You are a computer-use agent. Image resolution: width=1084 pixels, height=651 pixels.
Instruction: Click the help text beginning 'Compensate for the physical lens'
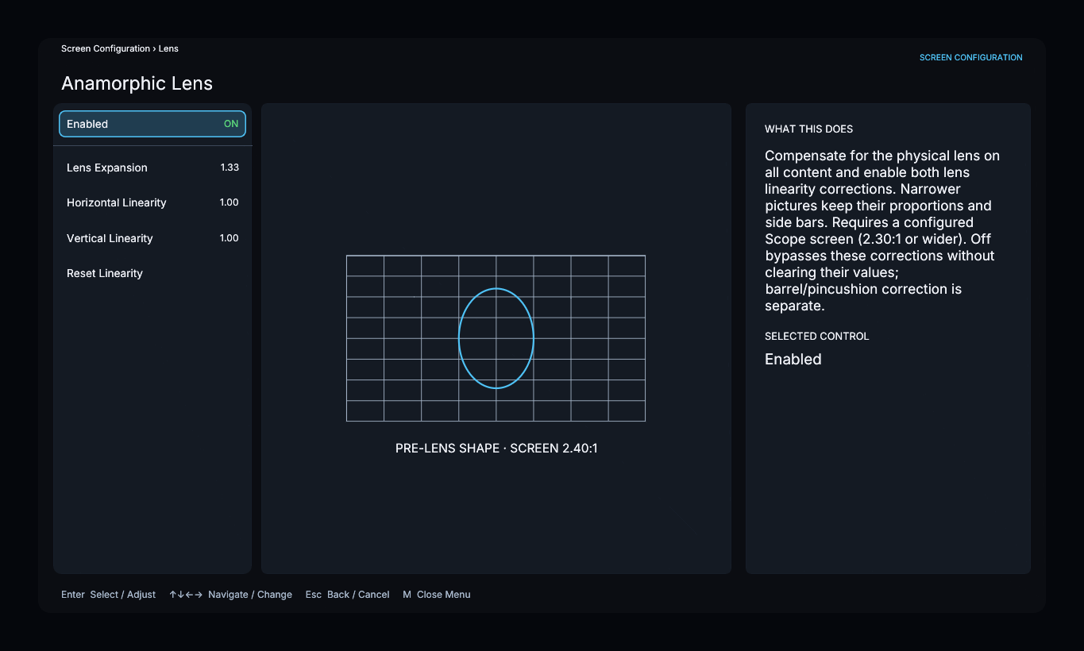[881, 230]
